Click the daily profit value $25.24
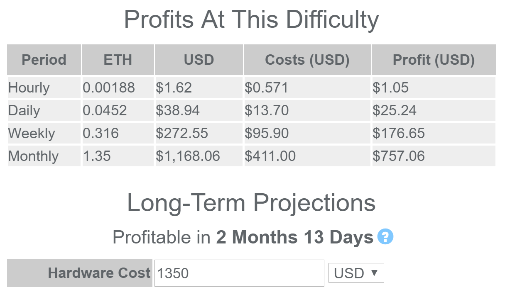Image resolution: width=505 pixels, height=292 pixels. tap(395, 110)
